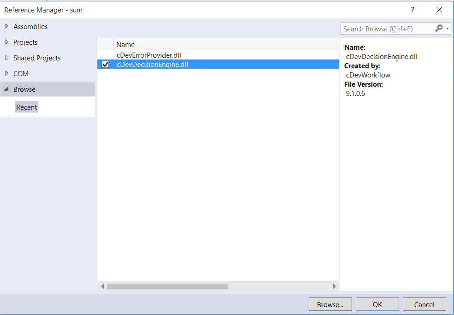The height and width of the screenshot is (315, 454).
Task: Click inside the Search Browse field
Action: click(x=383, y=28)
